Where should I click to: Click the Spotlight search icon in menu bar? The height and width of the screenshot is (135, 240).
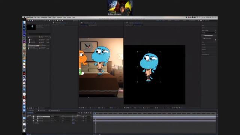[213, 17]
